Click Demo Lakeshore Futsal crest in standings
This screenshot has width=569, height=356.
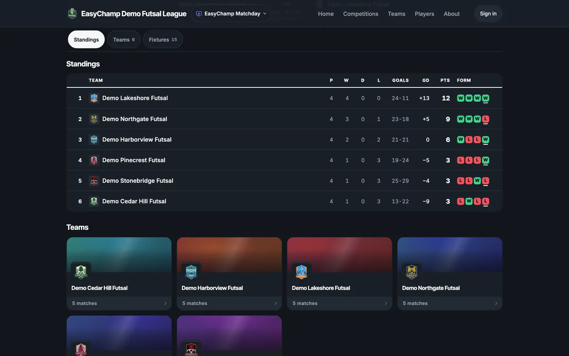94,98
